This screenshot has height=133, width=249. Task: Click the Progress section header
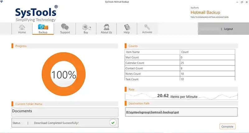click(65, 46)
